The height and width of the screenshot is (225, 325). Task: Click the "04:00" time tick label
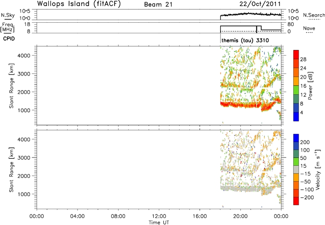point(77,216)
